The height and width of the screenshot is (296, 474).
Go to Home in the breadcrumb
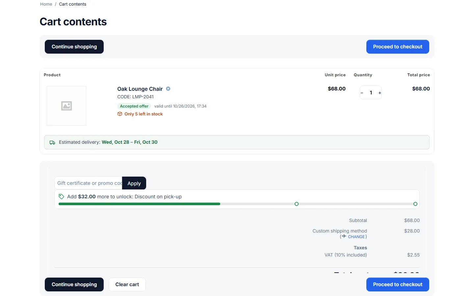click(x=46, y=4)
